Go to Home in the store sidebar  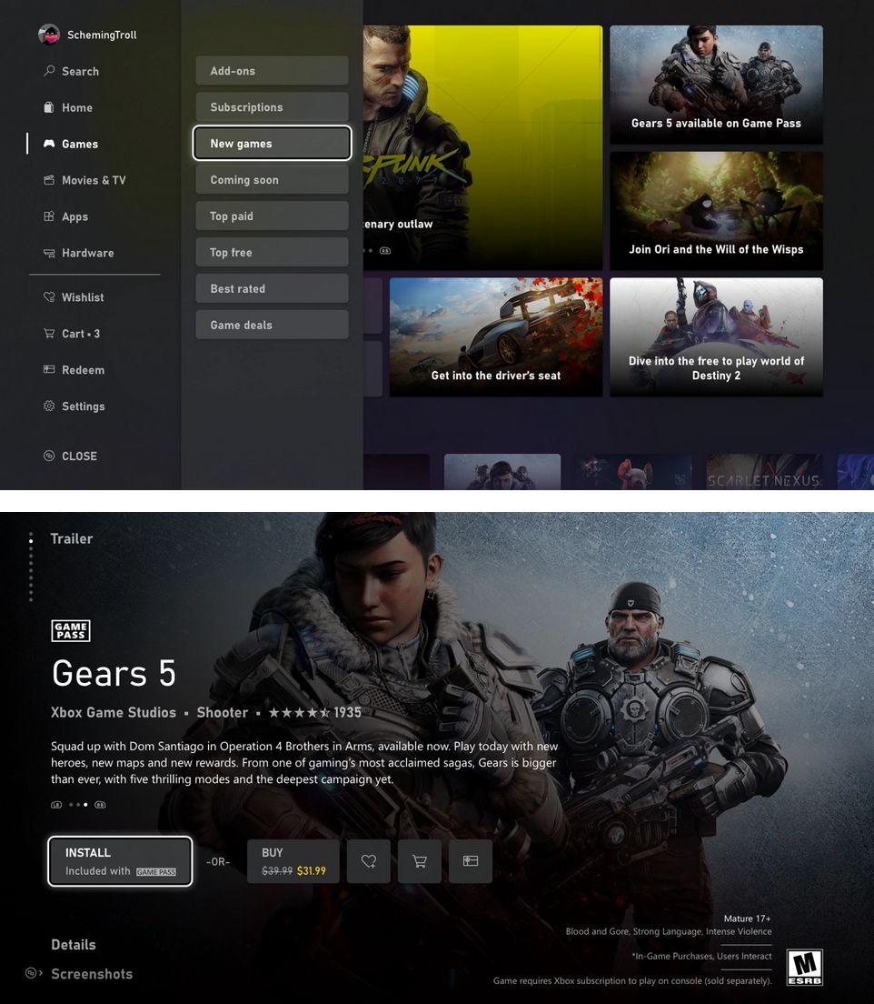point(77,107)
